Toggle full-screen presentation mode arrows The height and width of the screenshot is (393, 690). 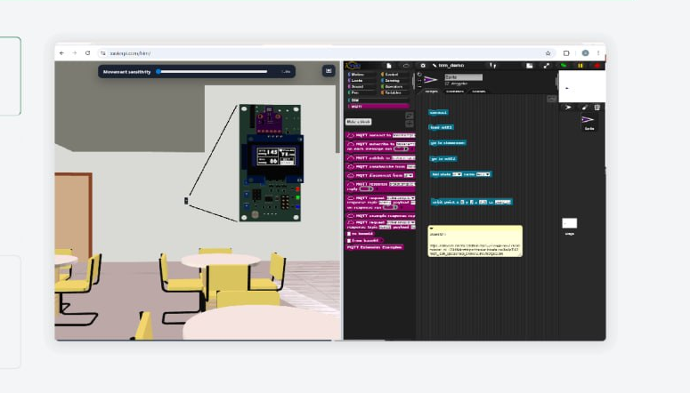(547, 66)
